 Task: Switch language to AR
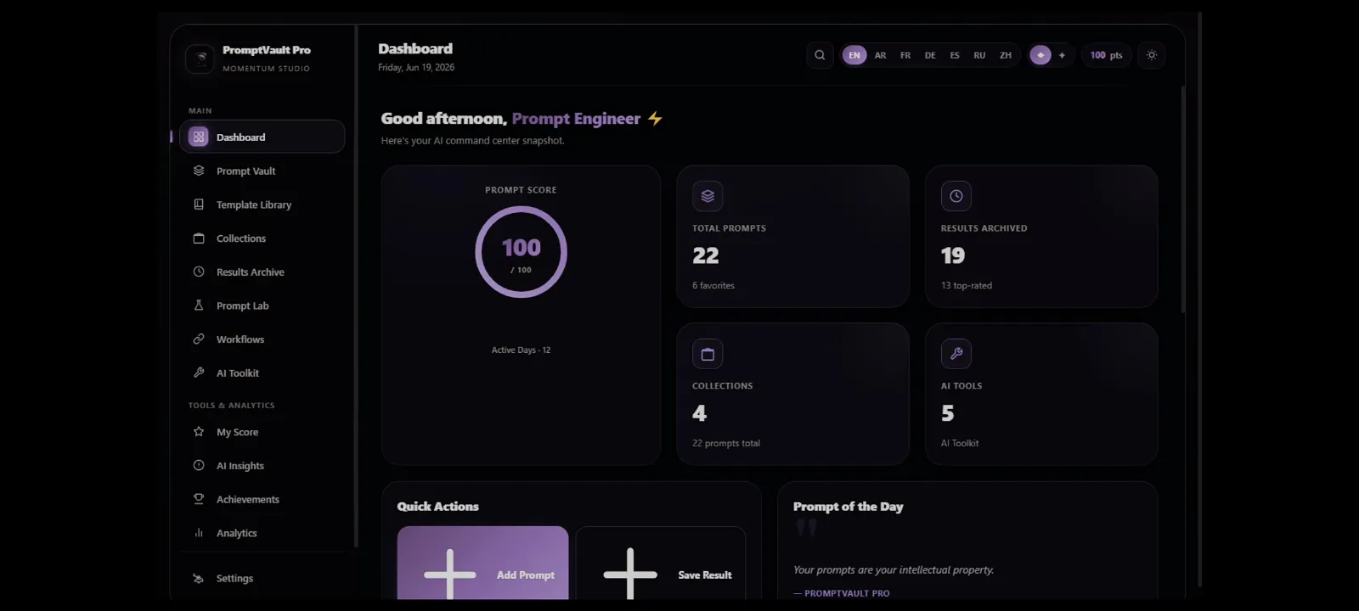[x=880, y=55]
